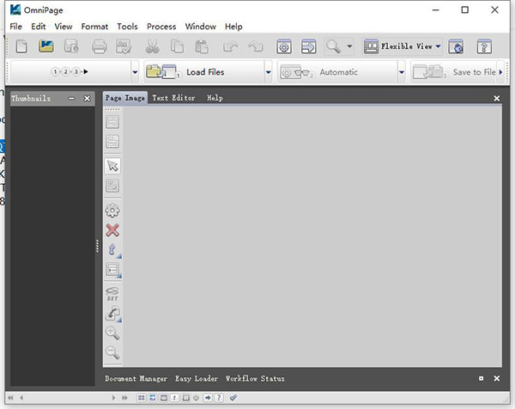The image size is (515, 409).
Task: Open the Workflow Assistant arrow window icon
Action: (309, 46)
